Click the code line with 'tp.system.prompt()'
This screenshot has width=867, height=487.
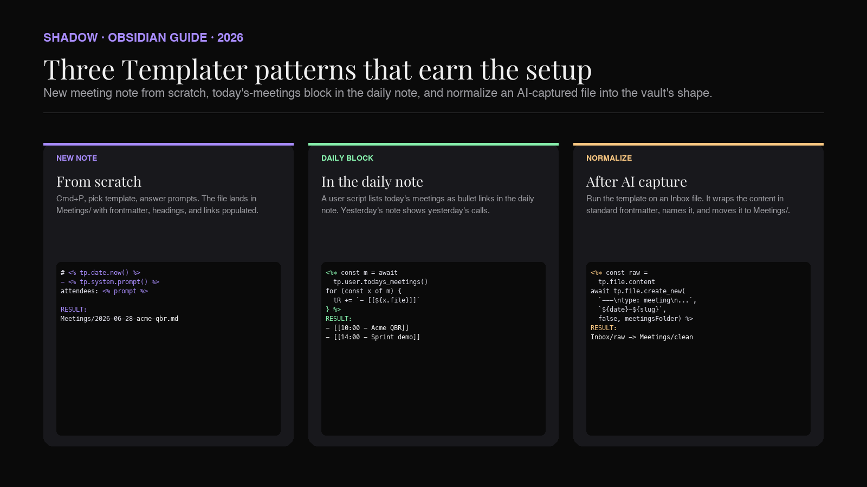(110, 282)
